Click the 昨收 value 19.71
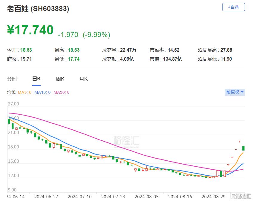The image size is (253, 201). (26, 59)
